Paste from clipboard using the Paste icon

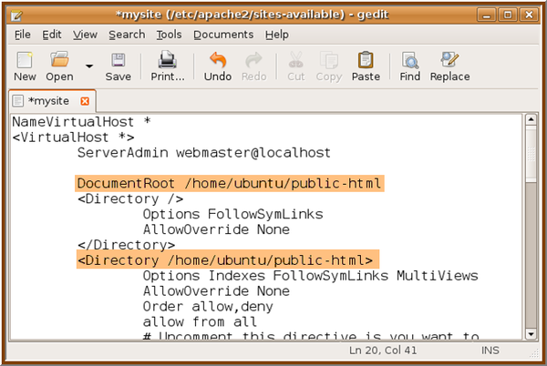(x=366, y=62)
